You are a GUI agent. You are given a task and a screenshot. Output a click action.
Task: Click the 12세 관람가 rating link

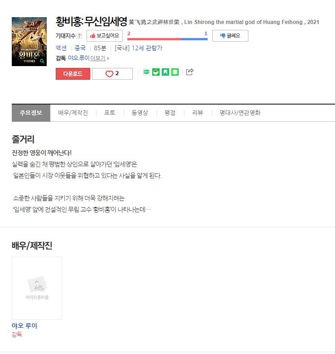[x=147, y=48]
